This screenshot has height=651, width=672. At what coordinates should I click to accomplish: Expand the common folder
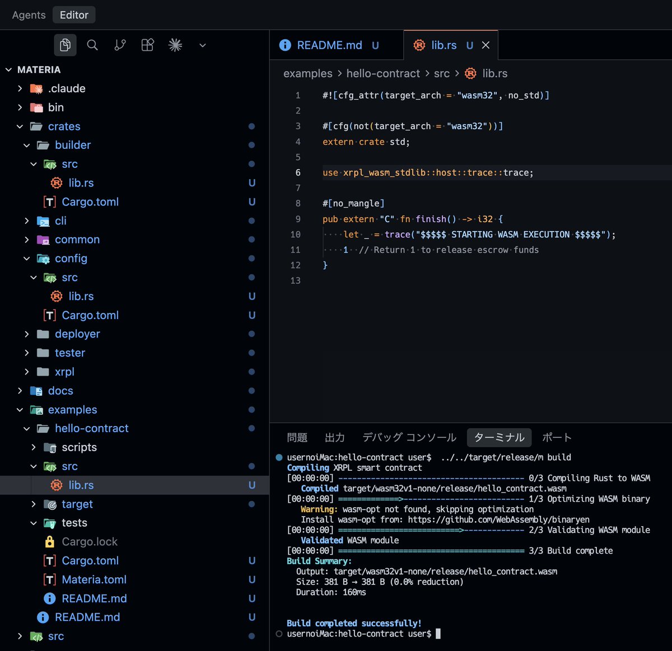click(26, 240)
